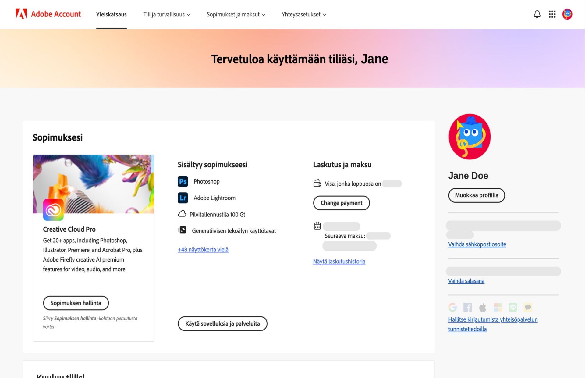Open the Näytä laskutushistoria link

coord(339,261)
